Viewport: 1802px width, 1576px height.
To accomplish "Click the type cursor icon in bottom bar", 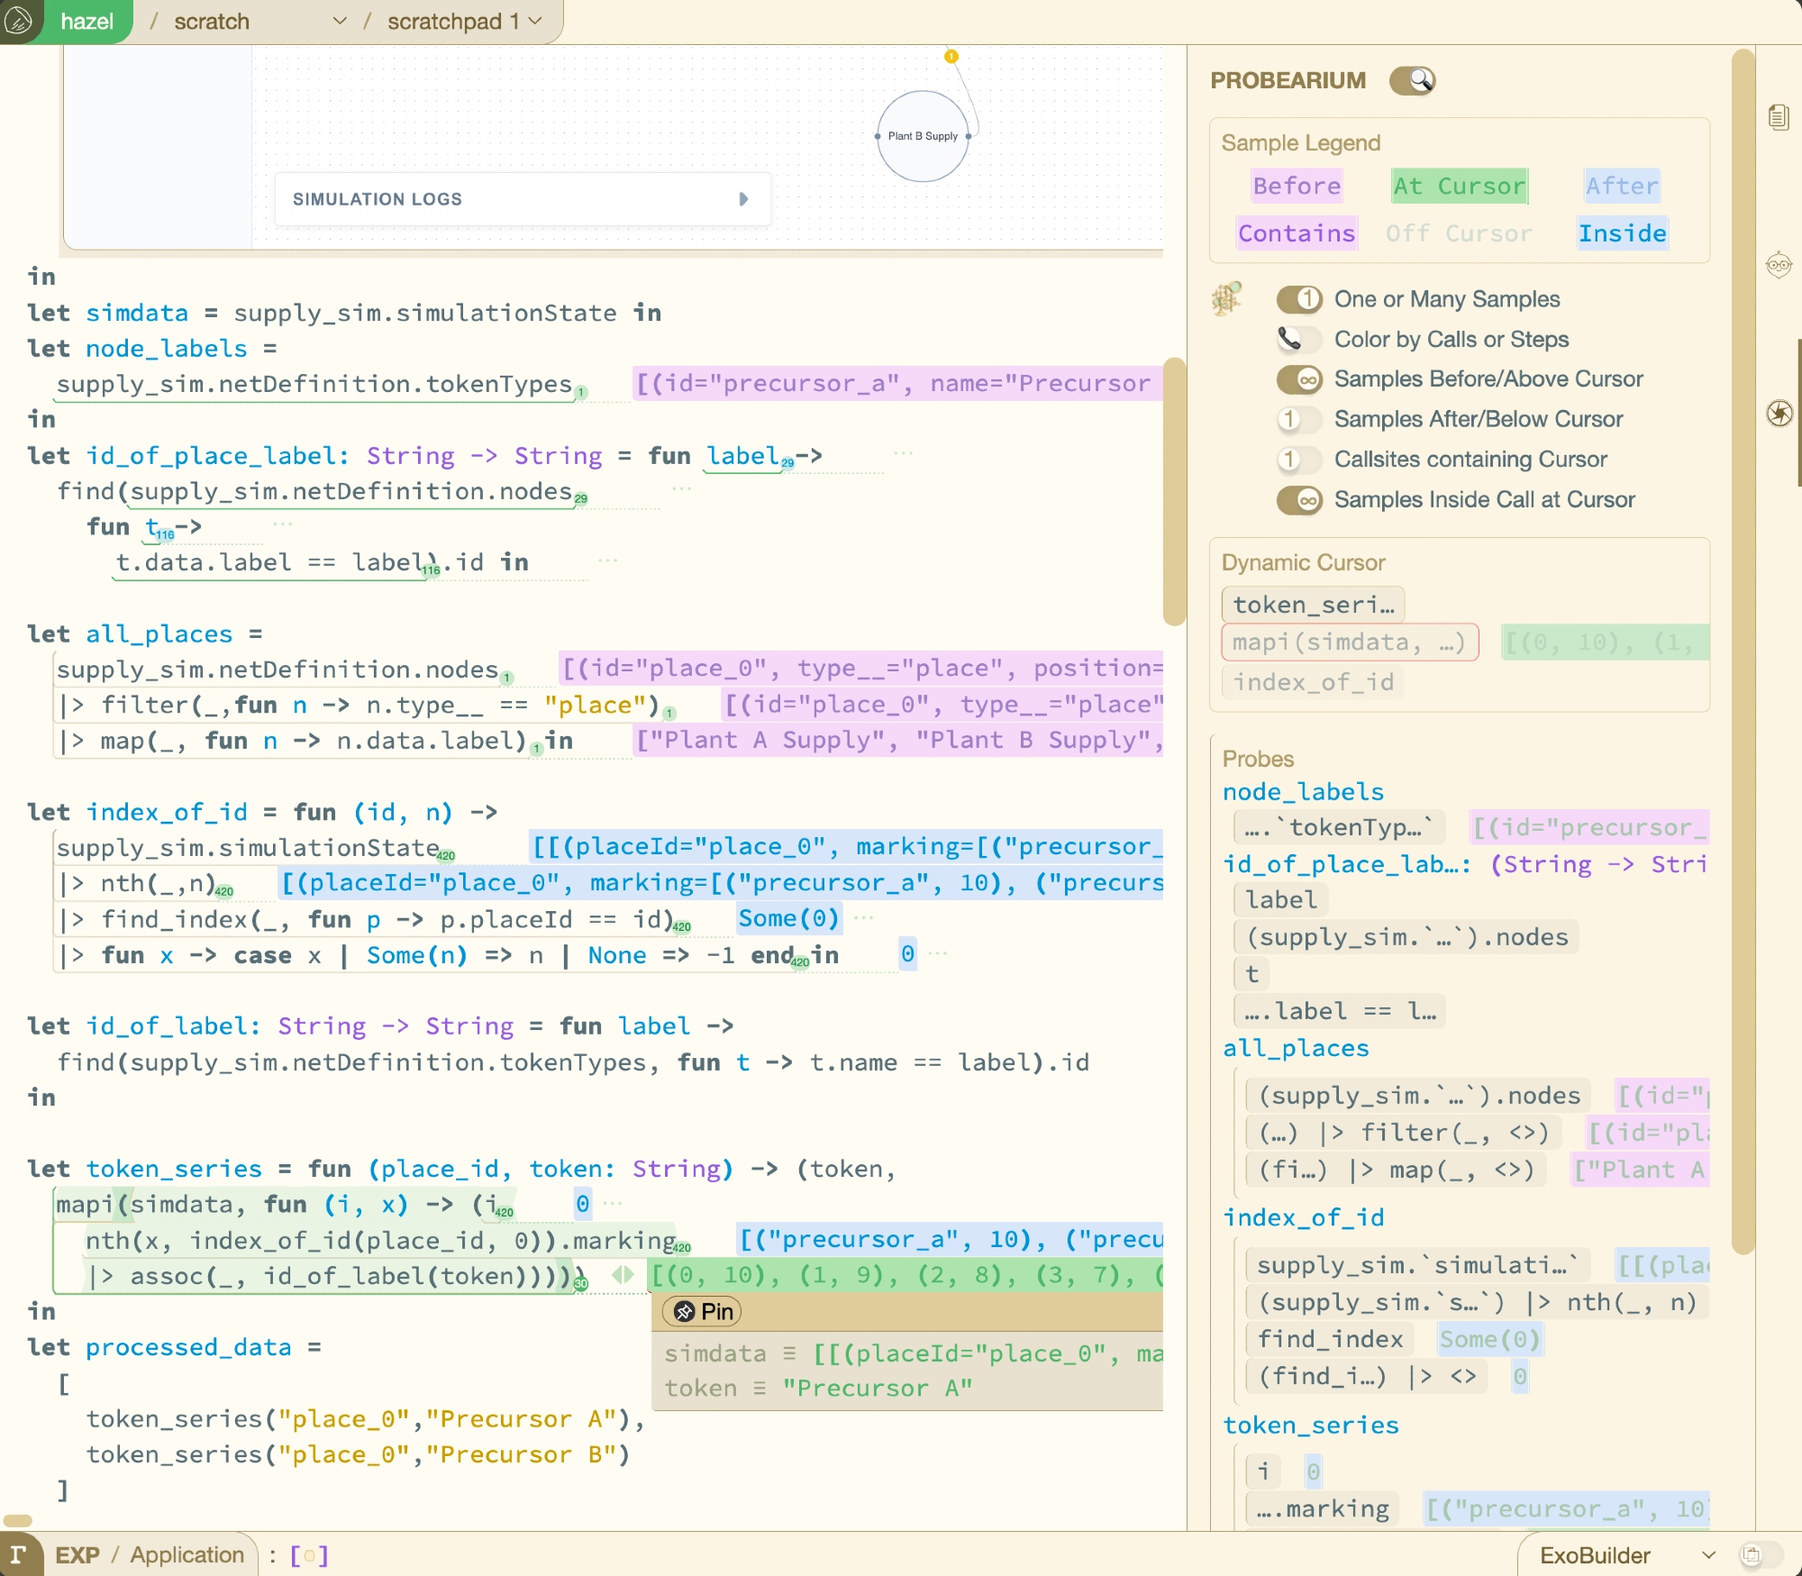I will (18, 1554).
